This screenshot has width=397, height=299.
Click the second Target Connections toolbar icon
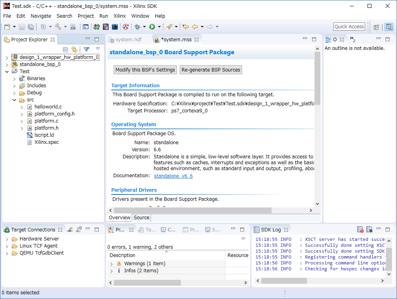click(79, 229)
